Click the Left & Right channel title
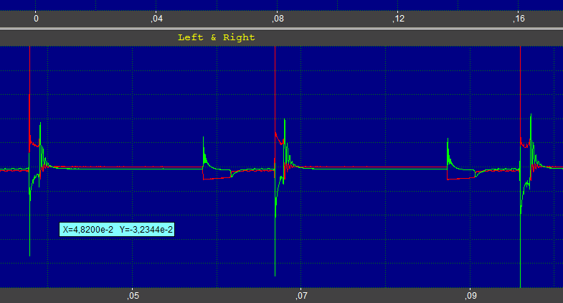563x303 pixels. (x=216, y=37)
